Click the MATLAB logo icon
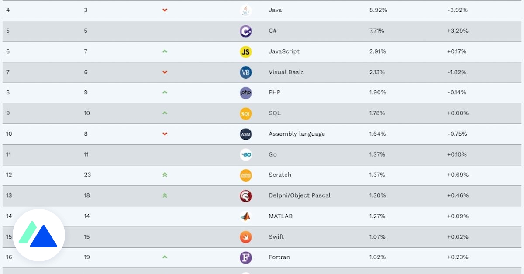524x274 pixels. [x=246, y=216]
